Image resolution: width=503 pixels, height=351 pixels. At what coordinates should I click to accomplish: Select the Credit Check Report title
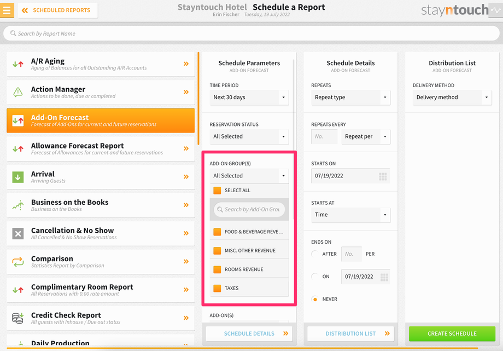(66, 315)
